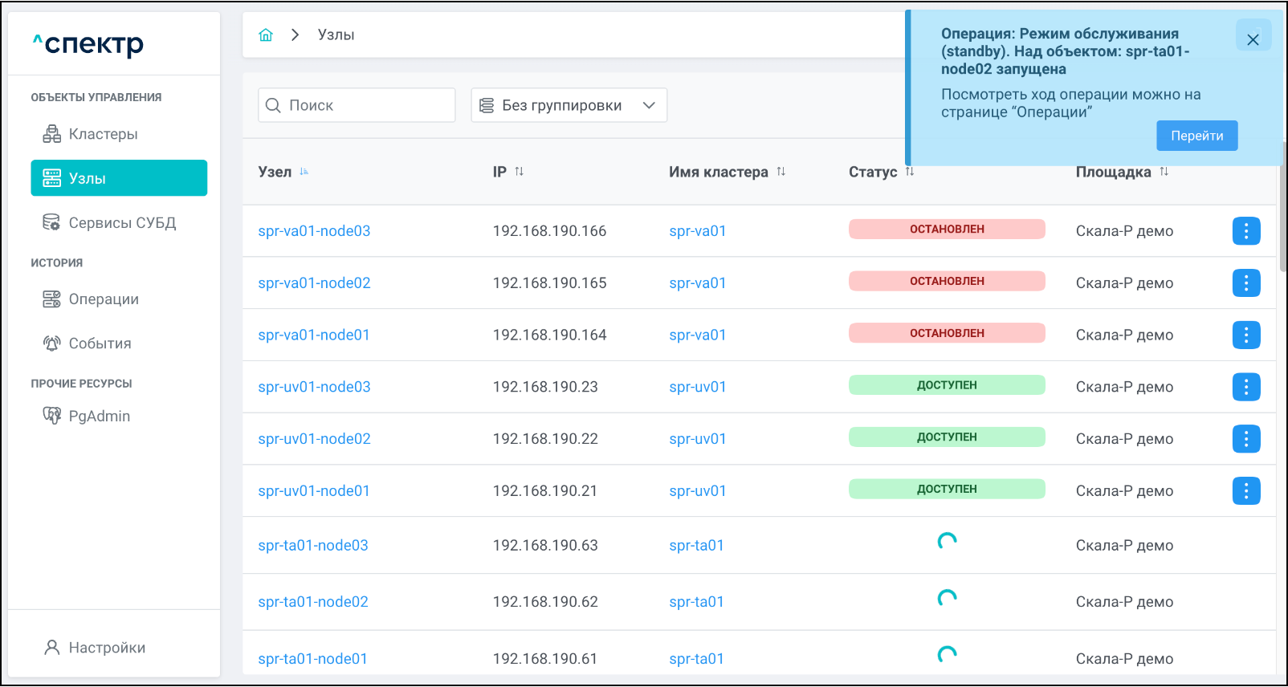Open three-dot menu for spr-uv01-node01
Screen dimensions: 1288x687
1245,491
